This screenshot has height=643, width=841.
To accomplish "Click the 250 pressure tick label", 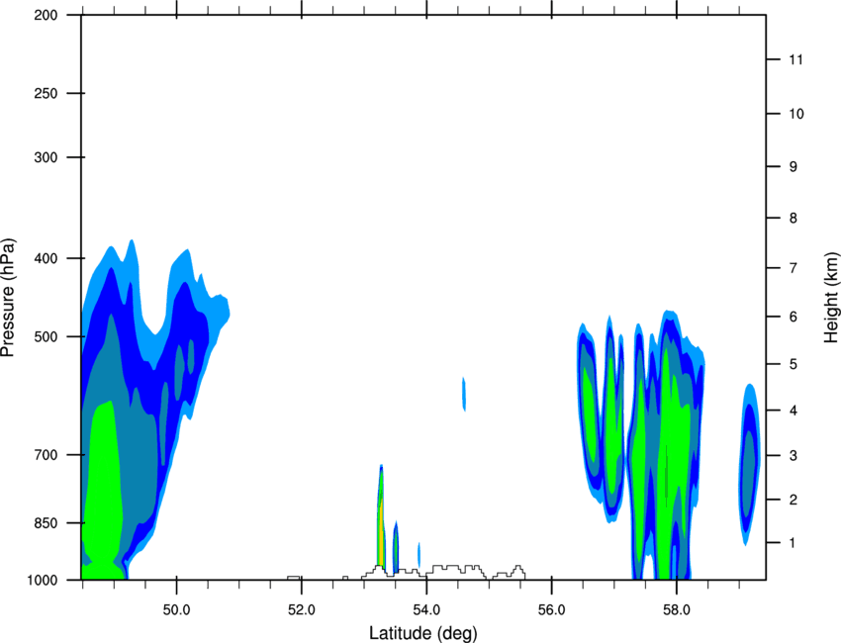I will coord(46,93).
